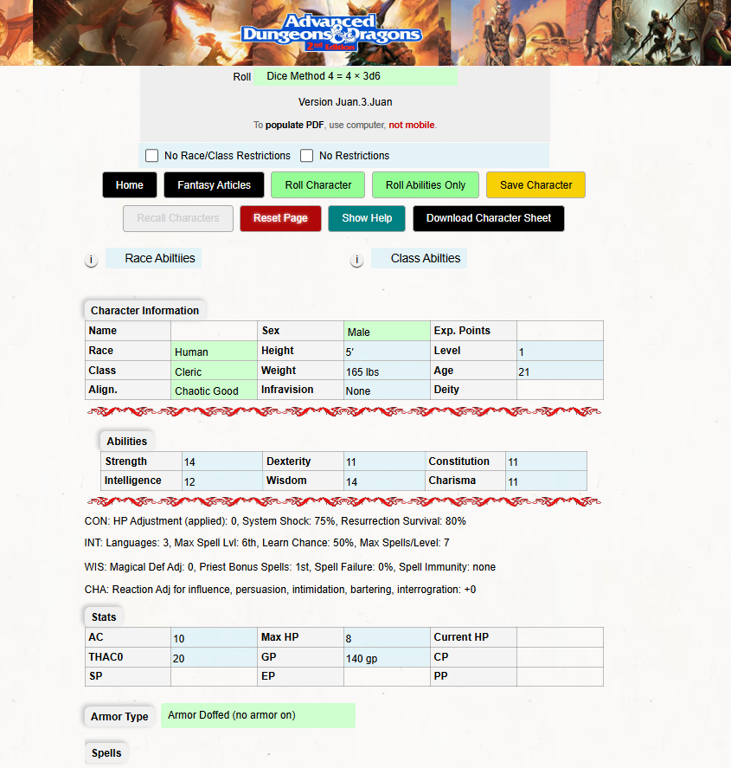Click the THAC0 value 20
The width and height of the screenshot is (731, 768).
click(214, 658)
